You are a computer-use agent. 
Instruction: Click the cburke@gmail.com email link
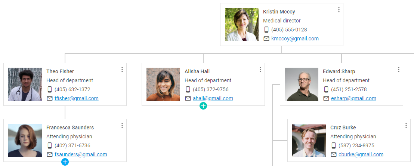click(361, 154)
